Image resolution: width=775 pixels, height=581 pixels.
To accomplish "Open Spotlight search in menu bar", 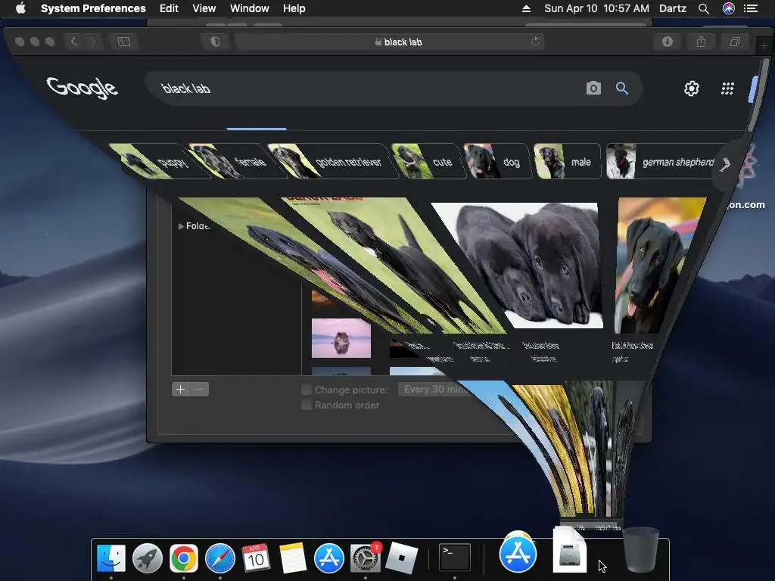I will coord(704,8).
